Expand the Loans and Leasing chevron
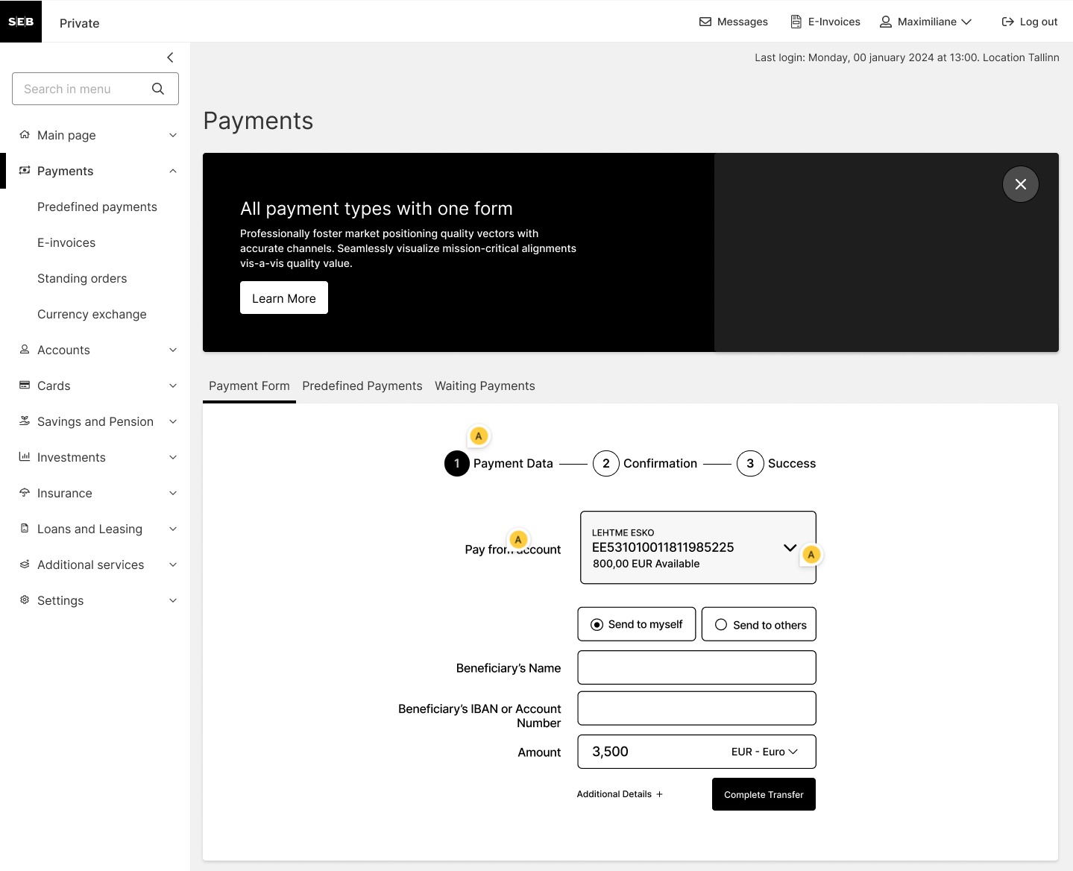The height and width of the screenshot is (871, 1073). pos(173,529)
